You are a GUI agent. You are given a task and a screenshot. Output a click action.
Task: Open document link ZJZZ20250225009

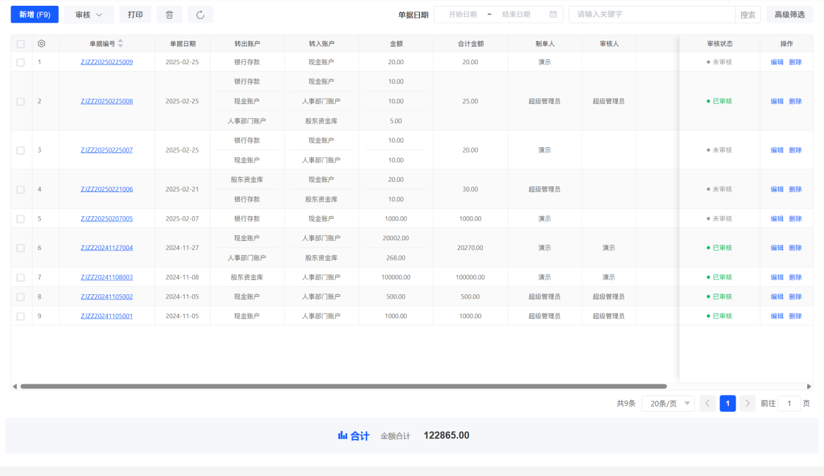[x=107, y=62]
